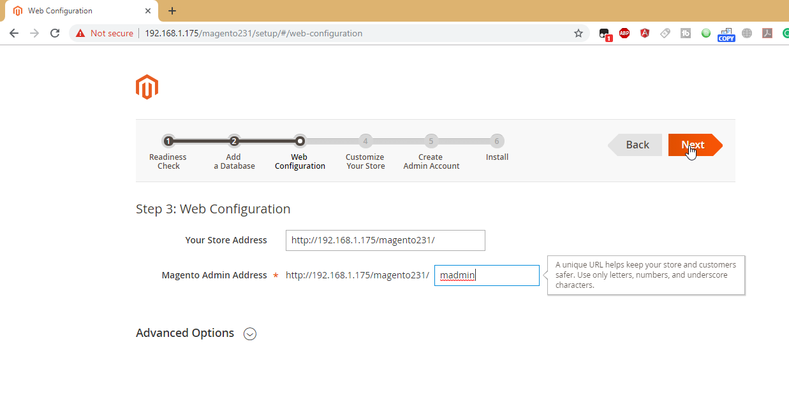Click the 'Your Store Address' label
The image size is (789, 407).
[x=226, y=240]
